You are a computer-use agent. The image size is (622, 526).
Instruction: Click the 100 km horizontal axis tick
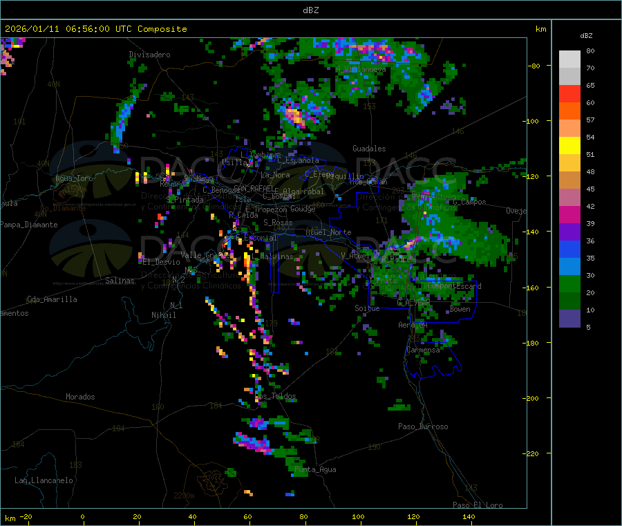[x=358, y=516]
